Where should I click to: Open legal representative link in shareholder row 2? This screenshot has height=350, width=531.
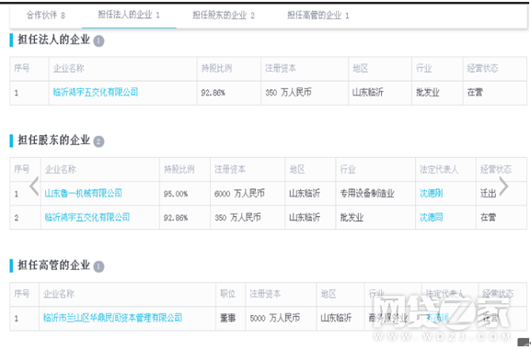pyautogui.click(x=431, y=217)
